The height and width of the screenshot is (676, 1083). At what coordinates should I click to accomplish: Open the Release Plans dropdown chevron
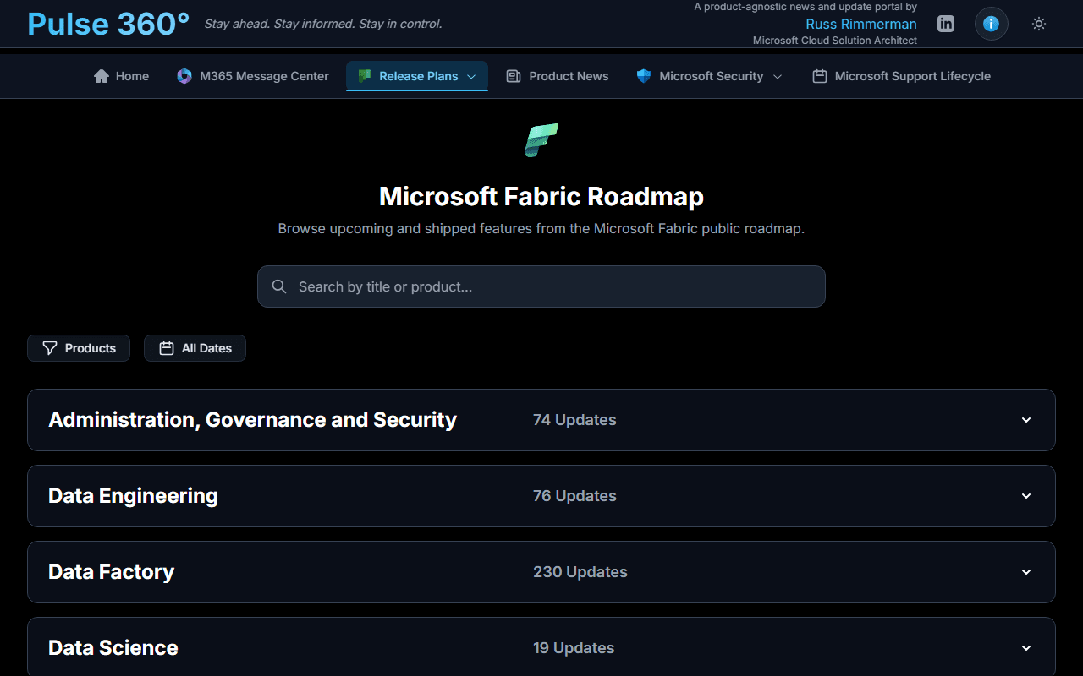coord(471,77)
